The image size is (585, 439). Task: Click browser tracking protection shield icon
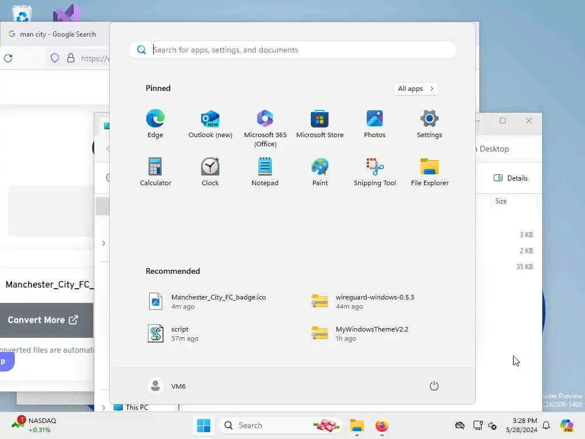[x=54, y=58]
